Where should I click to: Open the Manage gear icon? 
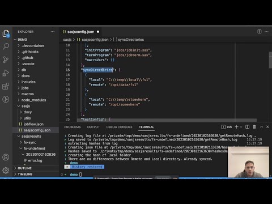point(6,171)
